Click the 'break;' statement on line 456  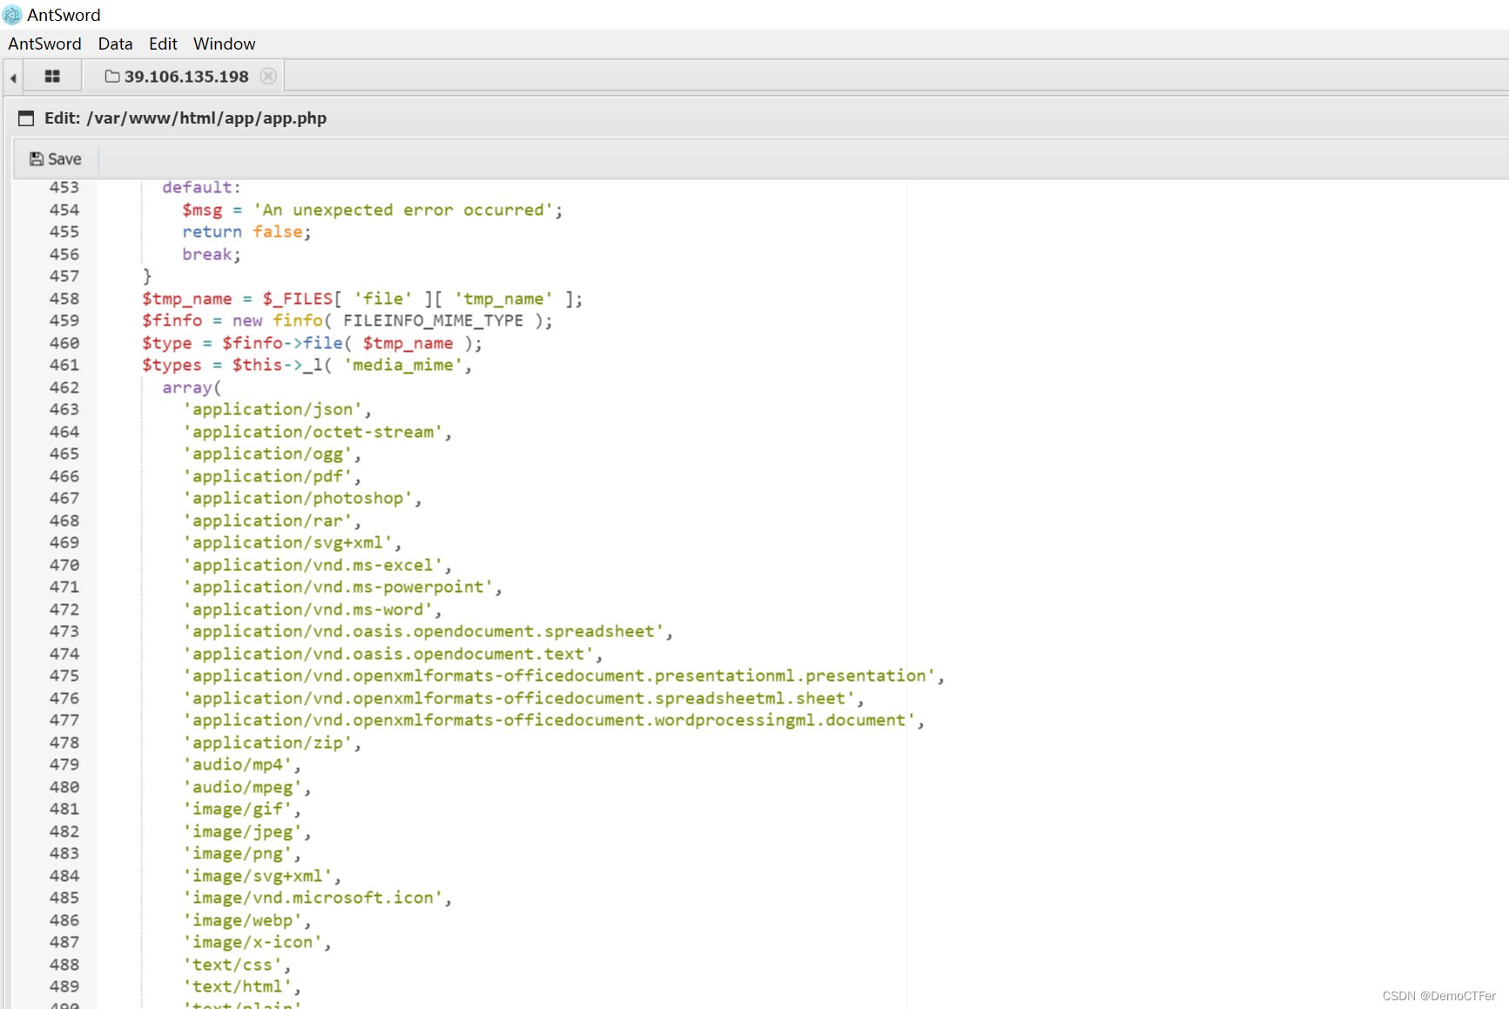tap(212, 254)
